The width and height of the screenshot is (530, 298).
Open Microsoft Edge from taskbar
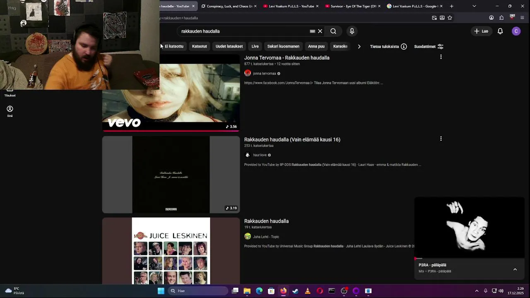(259, 291)
